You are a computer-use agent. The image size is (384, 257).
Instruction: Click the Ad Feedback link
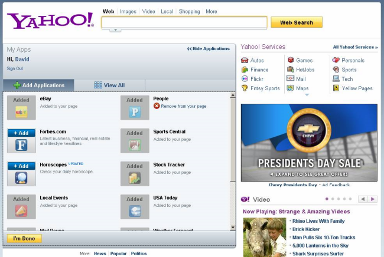click(x=336, y=185)
